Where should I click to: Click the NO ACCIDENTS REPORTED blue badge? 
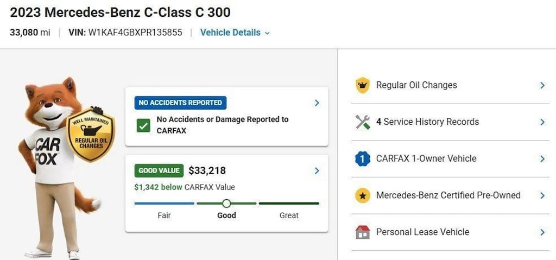click(x=180, y=103)
